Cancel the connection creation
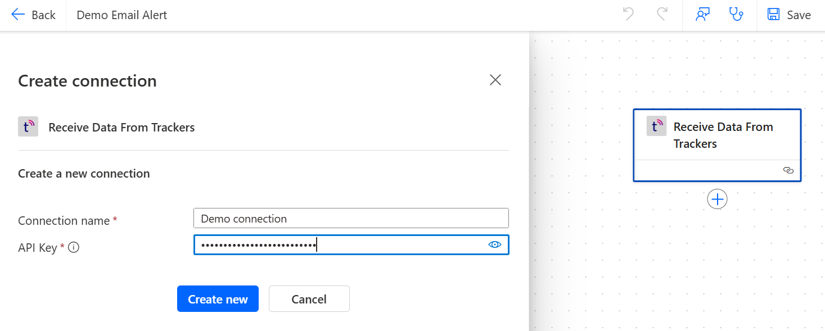The image size is (825, 331). (x=309, y=299)
